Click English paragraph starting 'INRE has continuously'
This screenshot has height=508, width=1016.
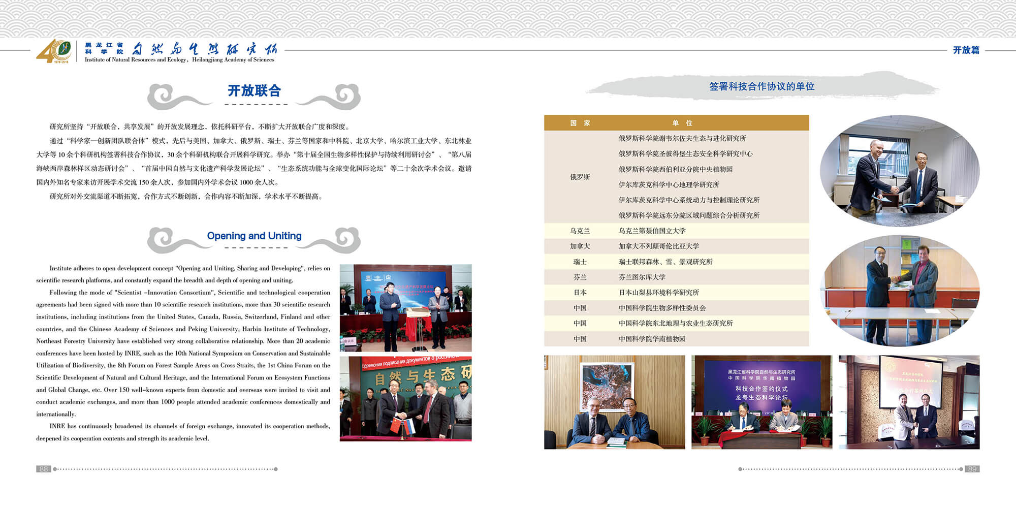click(183, 432)
